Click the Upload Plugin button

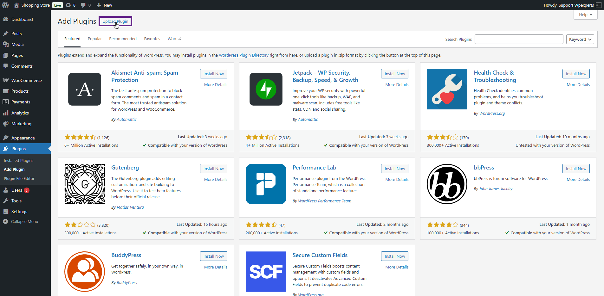[x=115, y=22]
